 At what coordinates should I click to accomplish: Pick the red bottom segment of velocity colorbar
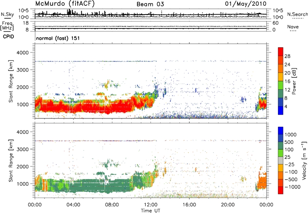click(x=281, y=190)
